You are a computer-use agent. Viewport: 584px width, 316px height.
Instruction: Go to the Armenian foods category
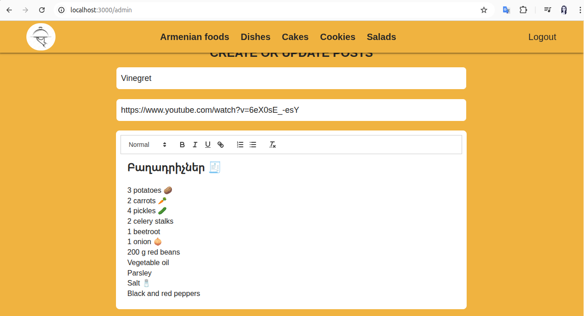click(x=194, y=37)
